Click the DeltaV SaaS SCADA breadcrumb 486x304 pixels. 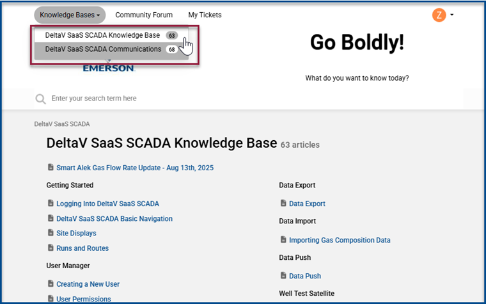(x=62, y=124)
